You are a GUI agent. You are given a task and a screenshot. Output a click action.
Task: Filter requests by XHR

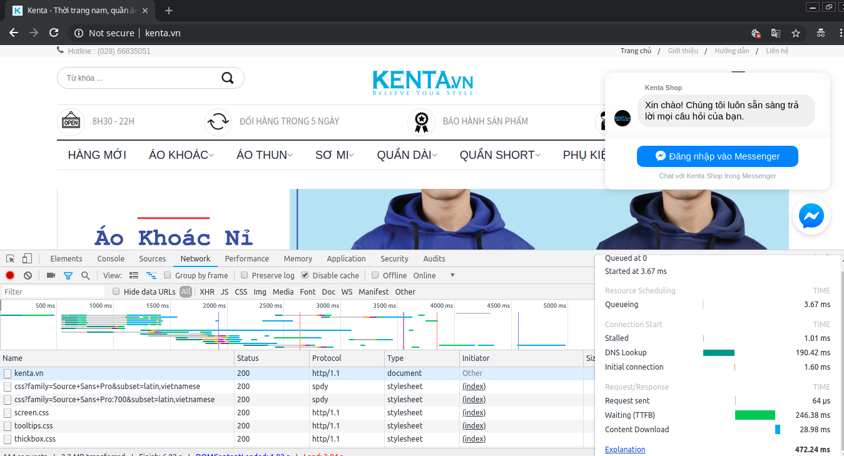pos(207,291)
